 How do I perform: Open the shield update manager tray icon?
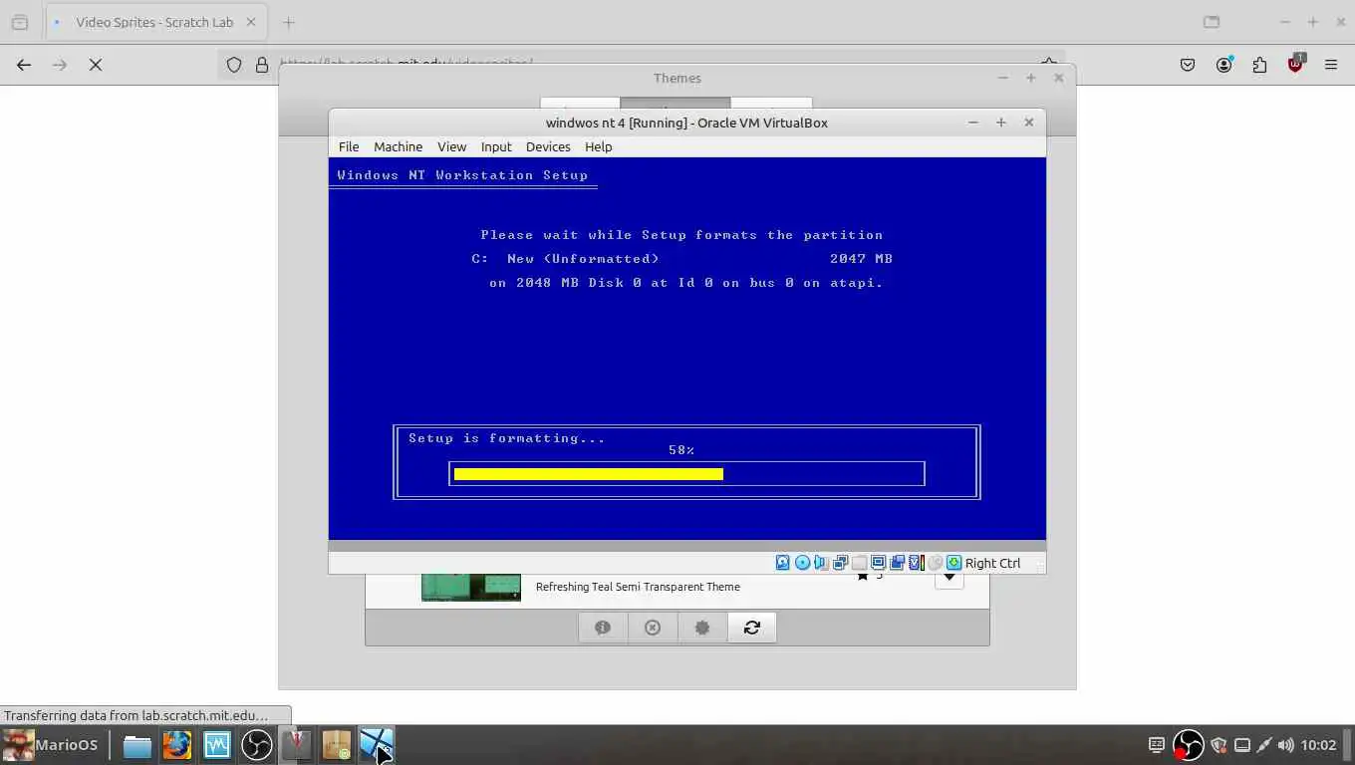coord(1219,745)
